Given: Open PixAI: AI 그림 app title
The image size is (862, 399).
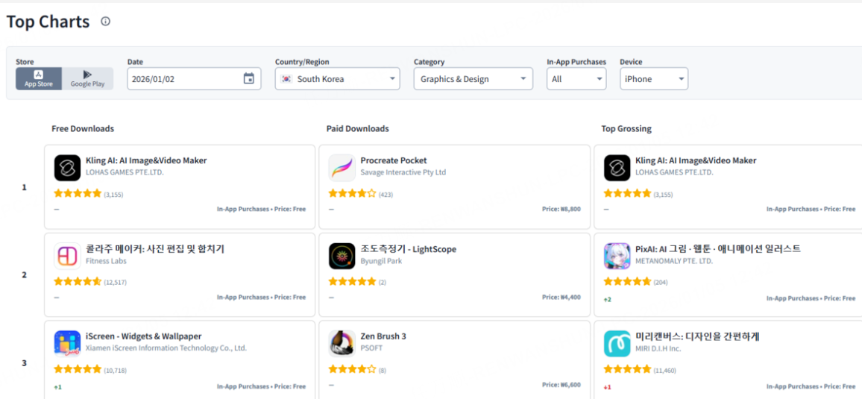Looking at the screenshot, I should pos(718,249).
